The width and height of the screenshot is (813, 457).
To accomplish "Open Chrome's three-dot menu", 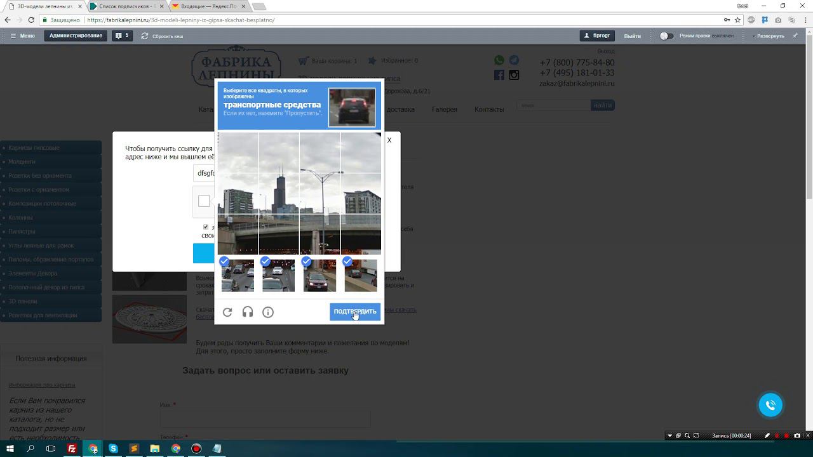I will 805,20.
